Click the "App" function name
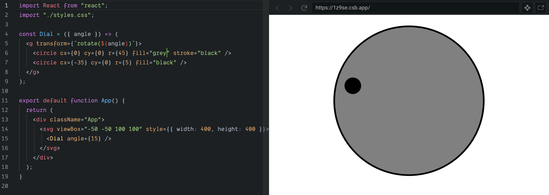 [x=106, y=101]
